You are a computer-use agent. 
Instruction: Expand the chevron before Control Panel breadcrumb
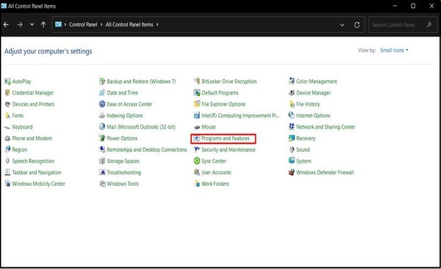(x=66, y=25)
